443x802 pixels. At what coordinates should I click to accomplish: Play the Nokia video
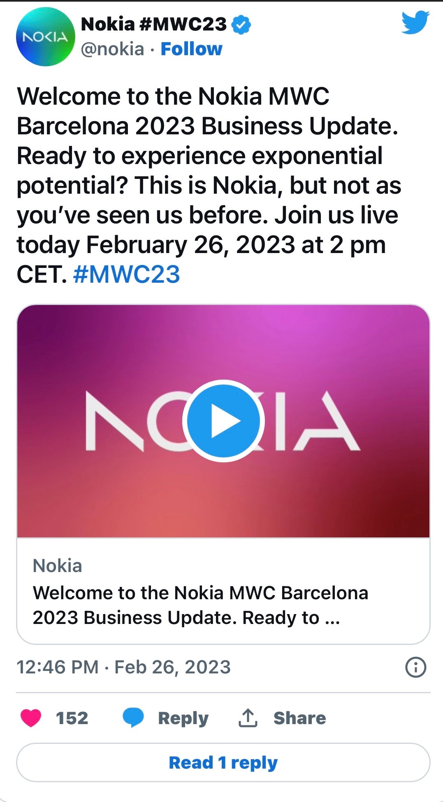click(x=223, y=421)
